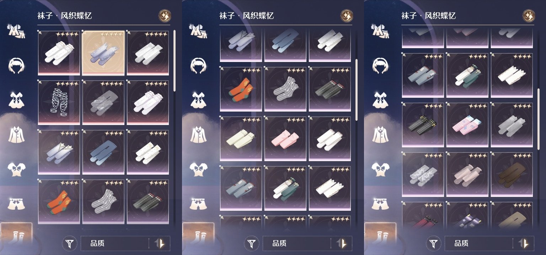Tap the gold sparkle badge icon in rightmost panel
This screenshot has width=546, height=255.
coord(529,16)
